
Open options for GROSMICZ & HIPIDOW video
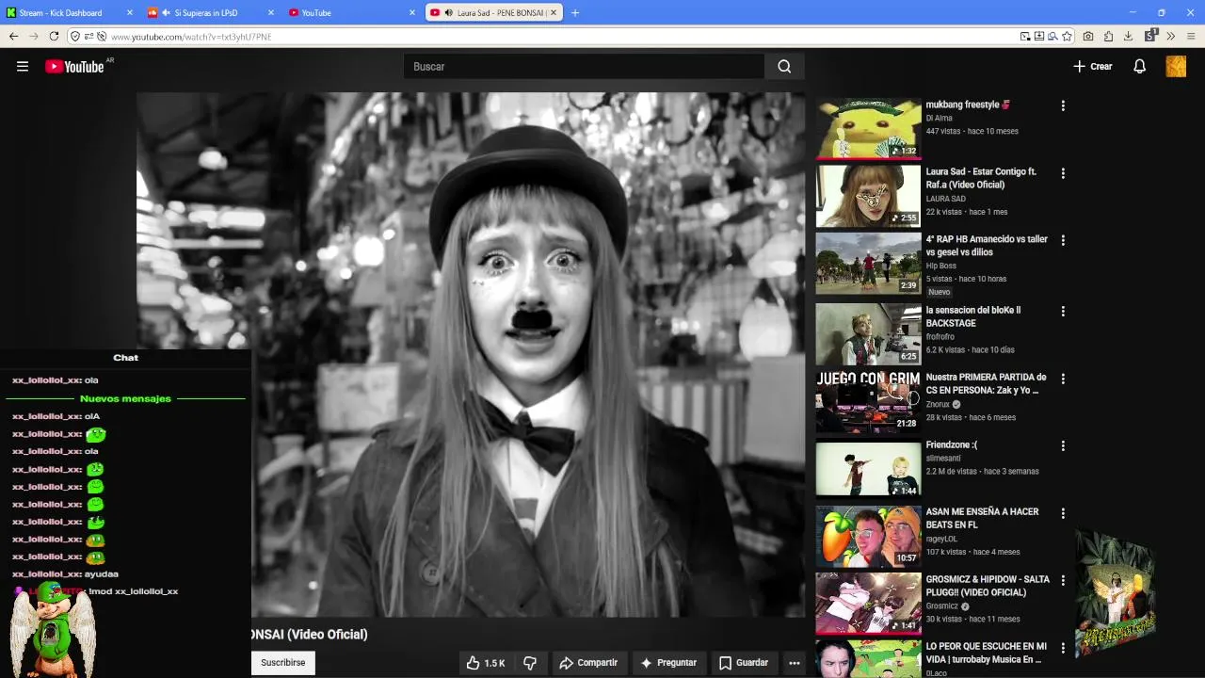(x=1063, y=581)
